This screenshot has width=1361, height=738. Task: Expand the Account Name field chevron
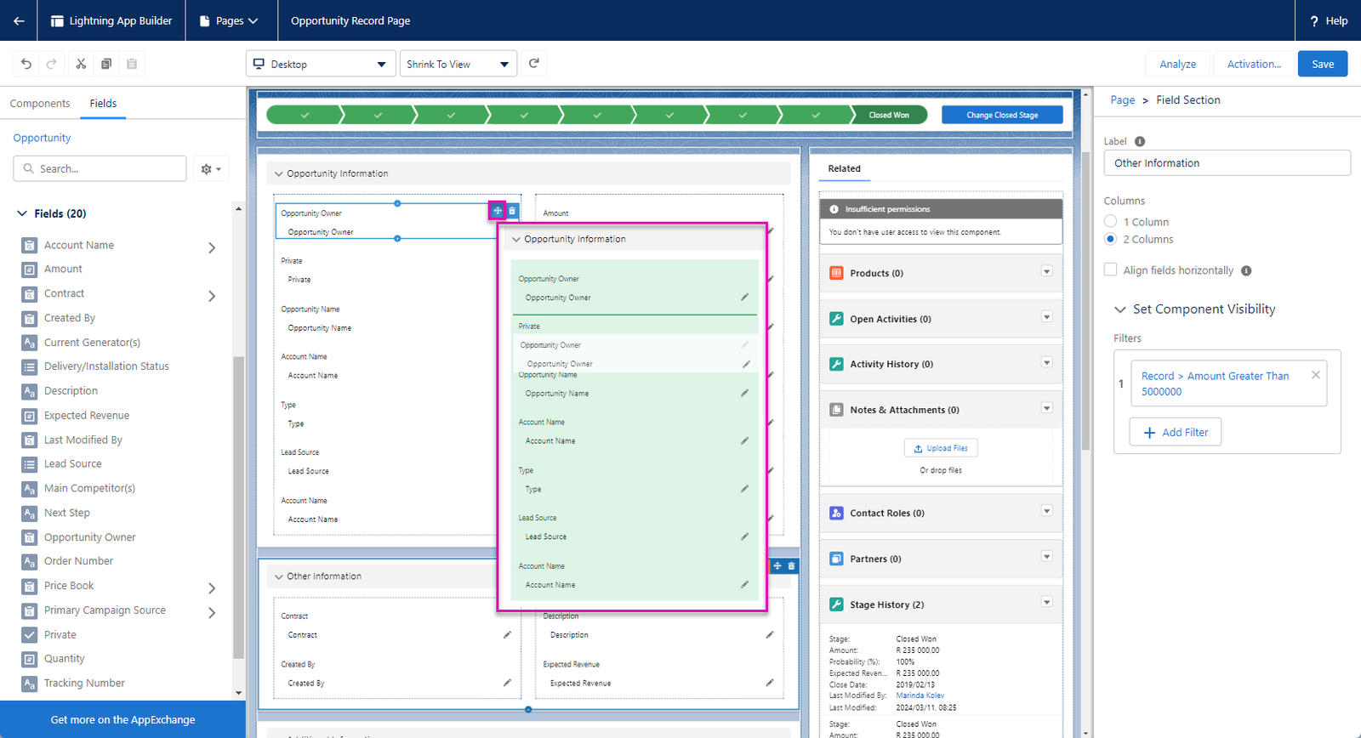212,247
